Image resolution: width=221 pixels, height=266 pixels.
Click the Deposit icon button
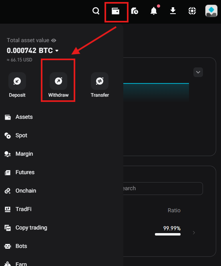[17, 81]
